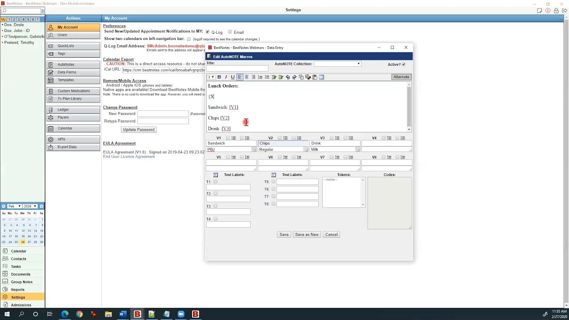This screenshot has height=320, width=569.
Task: Open Custom Medications in Actions menu
Action: pyautogui.click(x=73, y=91)
